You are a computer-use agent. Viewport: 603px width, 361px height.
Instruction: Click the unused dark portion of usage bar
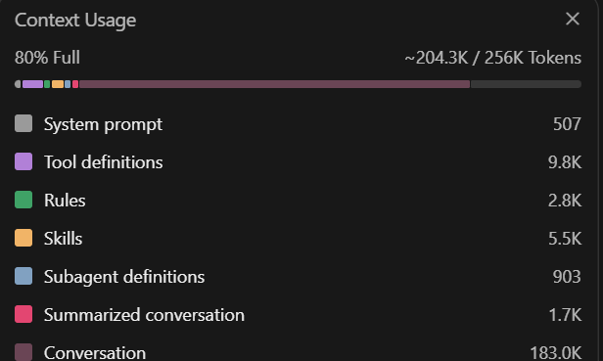point(526,84)
